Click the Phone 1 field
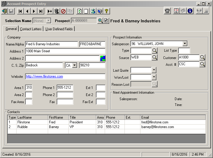The height and width of the screenshot is (158, 213). point(65,88)
